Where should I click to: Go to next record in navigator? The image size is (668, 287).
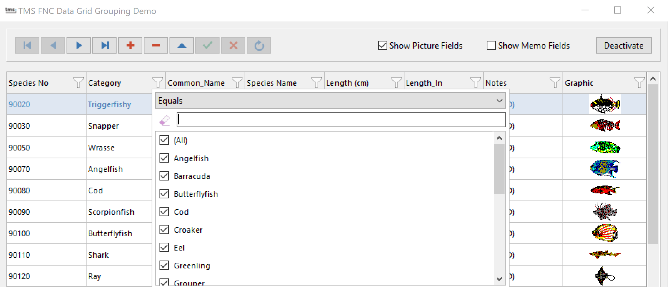tap(79, 45)
